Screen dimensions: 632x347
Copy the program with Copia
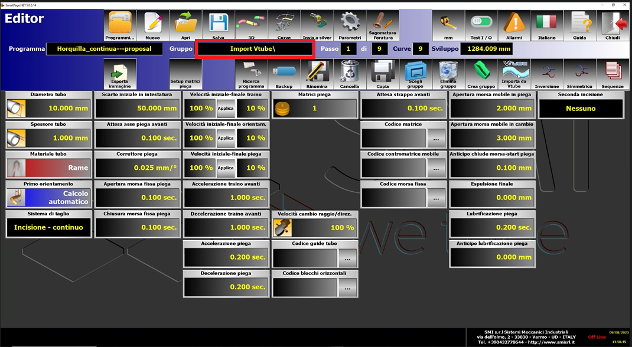click(x=383, y=74)
